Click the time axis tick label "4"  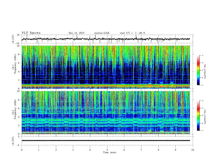click(90, 150)
